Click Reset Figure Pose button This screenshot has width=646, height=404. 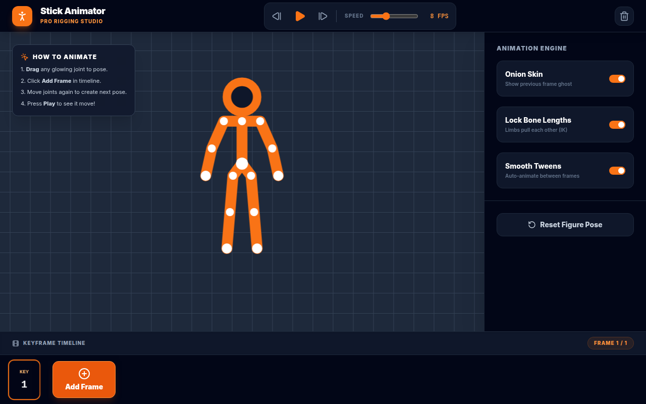[565, 225]
